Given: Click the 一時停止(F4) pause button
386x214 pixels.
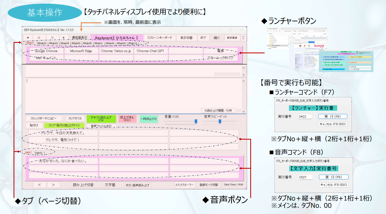Looking at the screenshot, I should pyautogui.click(x=149, y=119).
